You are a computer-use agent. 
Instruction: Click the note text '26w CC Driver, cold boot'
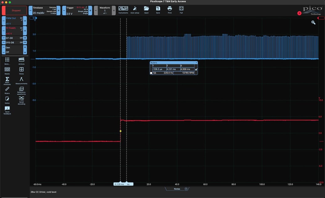tap(43, 192)
